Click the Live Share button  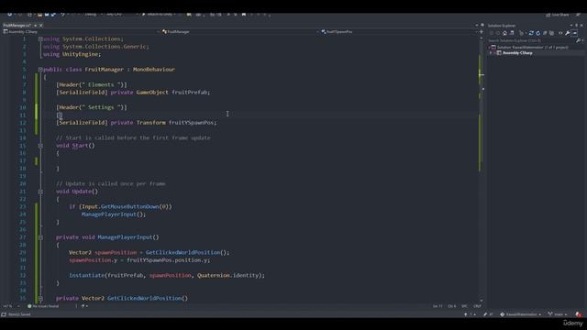(558, 15)
